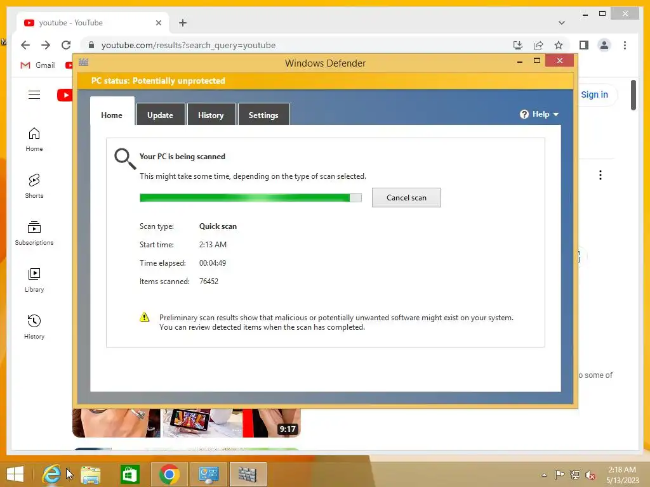Open File Explorer from taskbar

90,474
